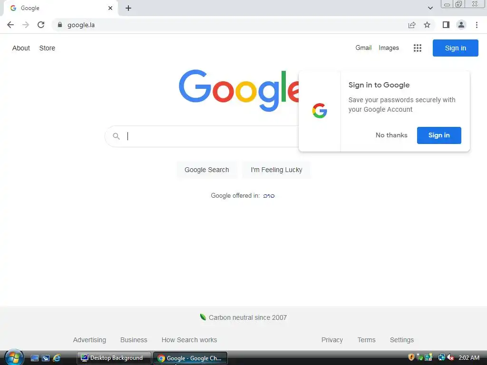The height and width of the screenshot is (365, 487).
Task: Click the I'm Feeling Lucky button
Action: pyautogui.click(x=276, y=170)
